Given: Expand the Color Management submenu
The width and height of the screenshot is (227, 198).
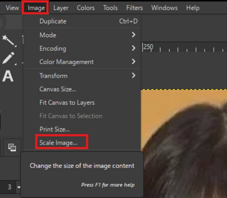Looking at the screenshot, I should pyautogui.click(x=82, y=62).
